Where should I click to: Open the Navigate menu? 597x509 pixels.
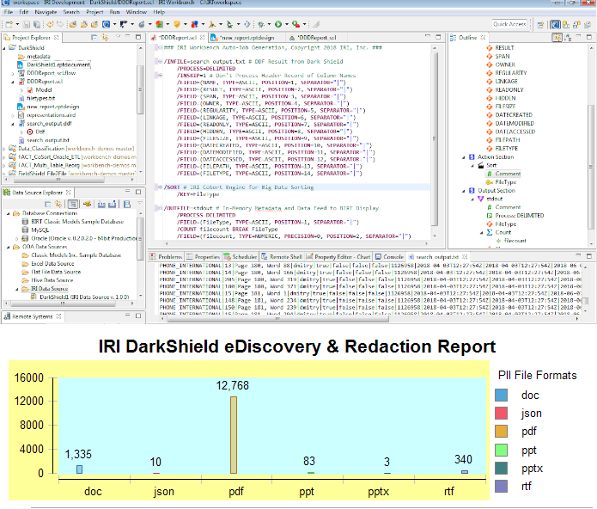46,12
